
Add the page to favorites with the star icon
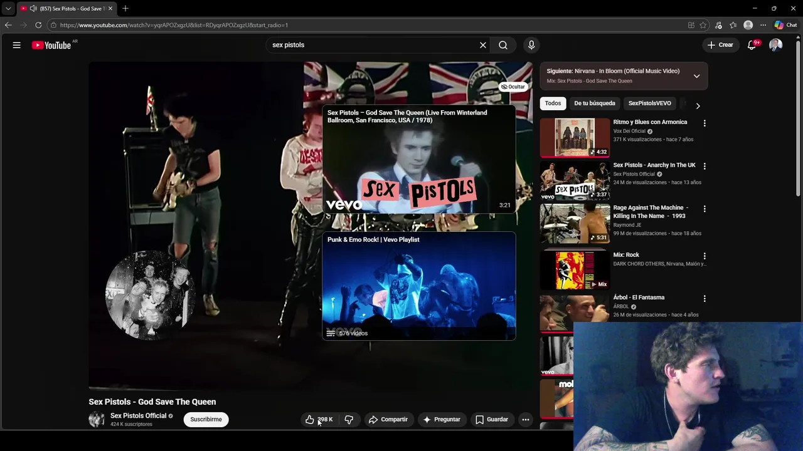[x=703, y=25]
